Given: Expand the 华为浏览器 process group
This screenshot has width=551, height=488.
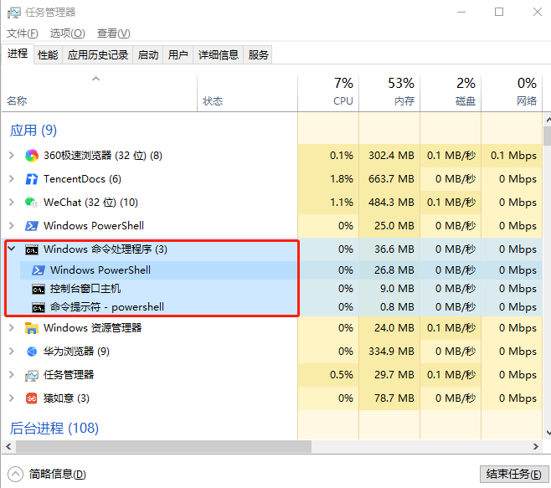Looking at the screenshot, I should pyautogui.click(x=11, y=351).
